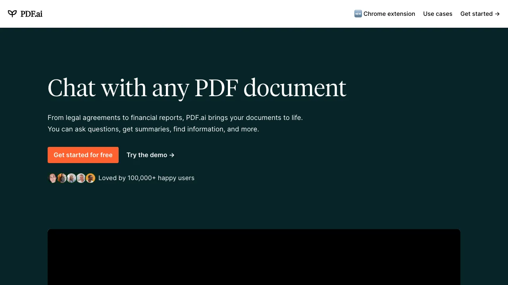Click the first user avatar in the row
Screen dimensions: 508x285
pyautogui.click(x=52, y=178)
